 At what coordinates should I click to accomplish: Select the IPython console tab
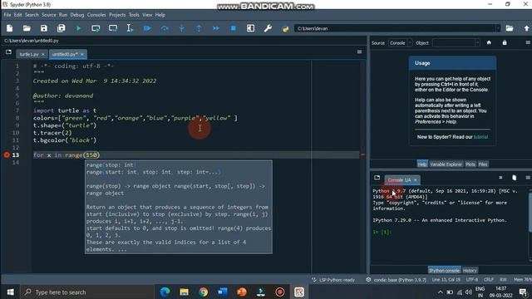[444, 271]
